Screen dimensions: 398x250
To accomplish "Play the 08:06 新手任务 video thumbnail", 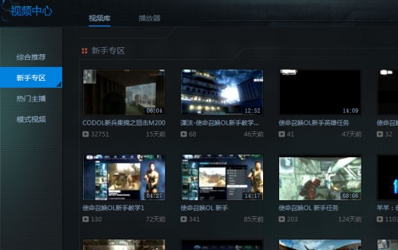I will tap(320, 178).
